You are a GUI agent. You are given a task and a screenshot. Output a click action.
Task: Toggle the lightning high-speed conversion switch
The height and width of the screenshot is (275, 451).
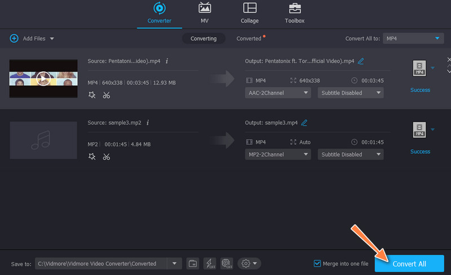pyautogui.click(x=210, y=263)
